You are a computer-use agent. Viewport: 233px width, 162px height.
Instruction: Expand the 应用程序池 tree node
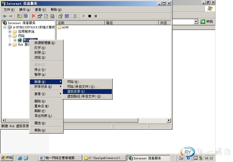coord(10,32)
